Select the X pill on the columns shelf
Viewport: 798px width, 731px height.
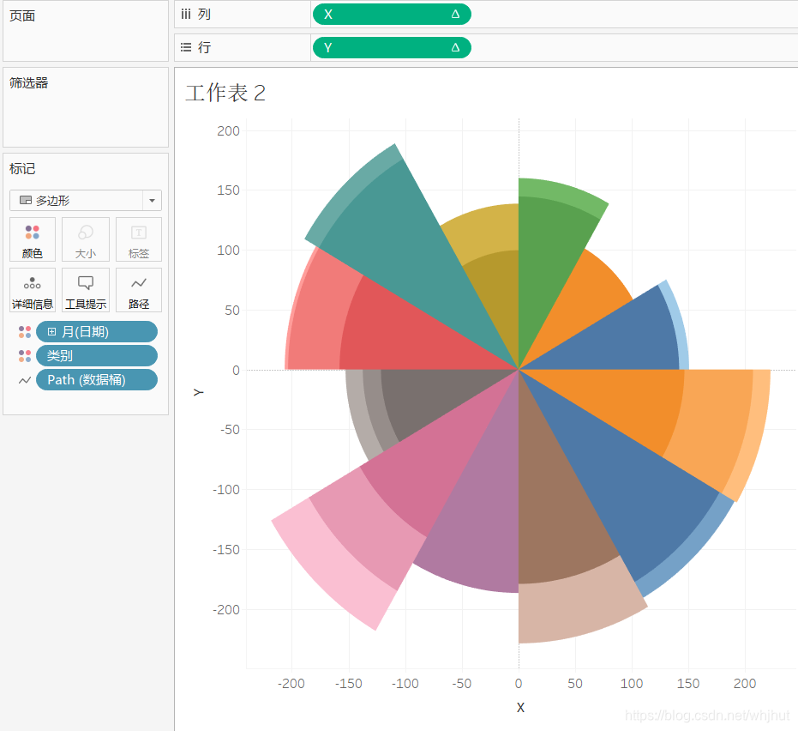[392, 15]
